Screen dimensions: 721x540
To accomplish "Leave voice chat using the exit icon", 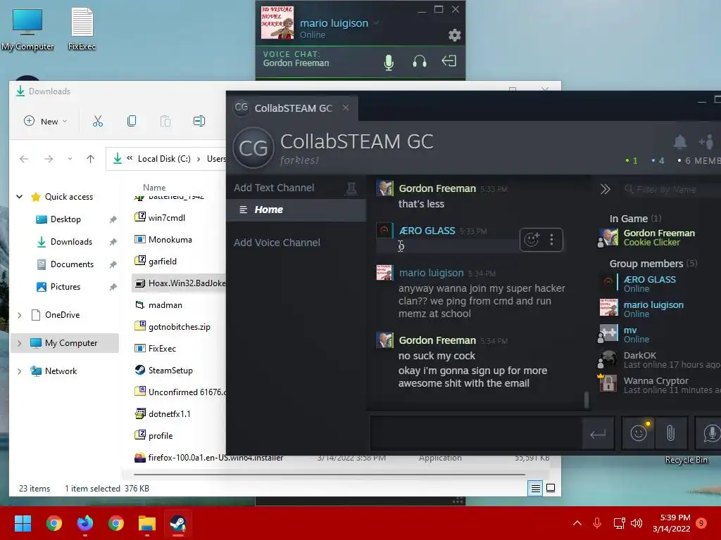I will [449, 61].
